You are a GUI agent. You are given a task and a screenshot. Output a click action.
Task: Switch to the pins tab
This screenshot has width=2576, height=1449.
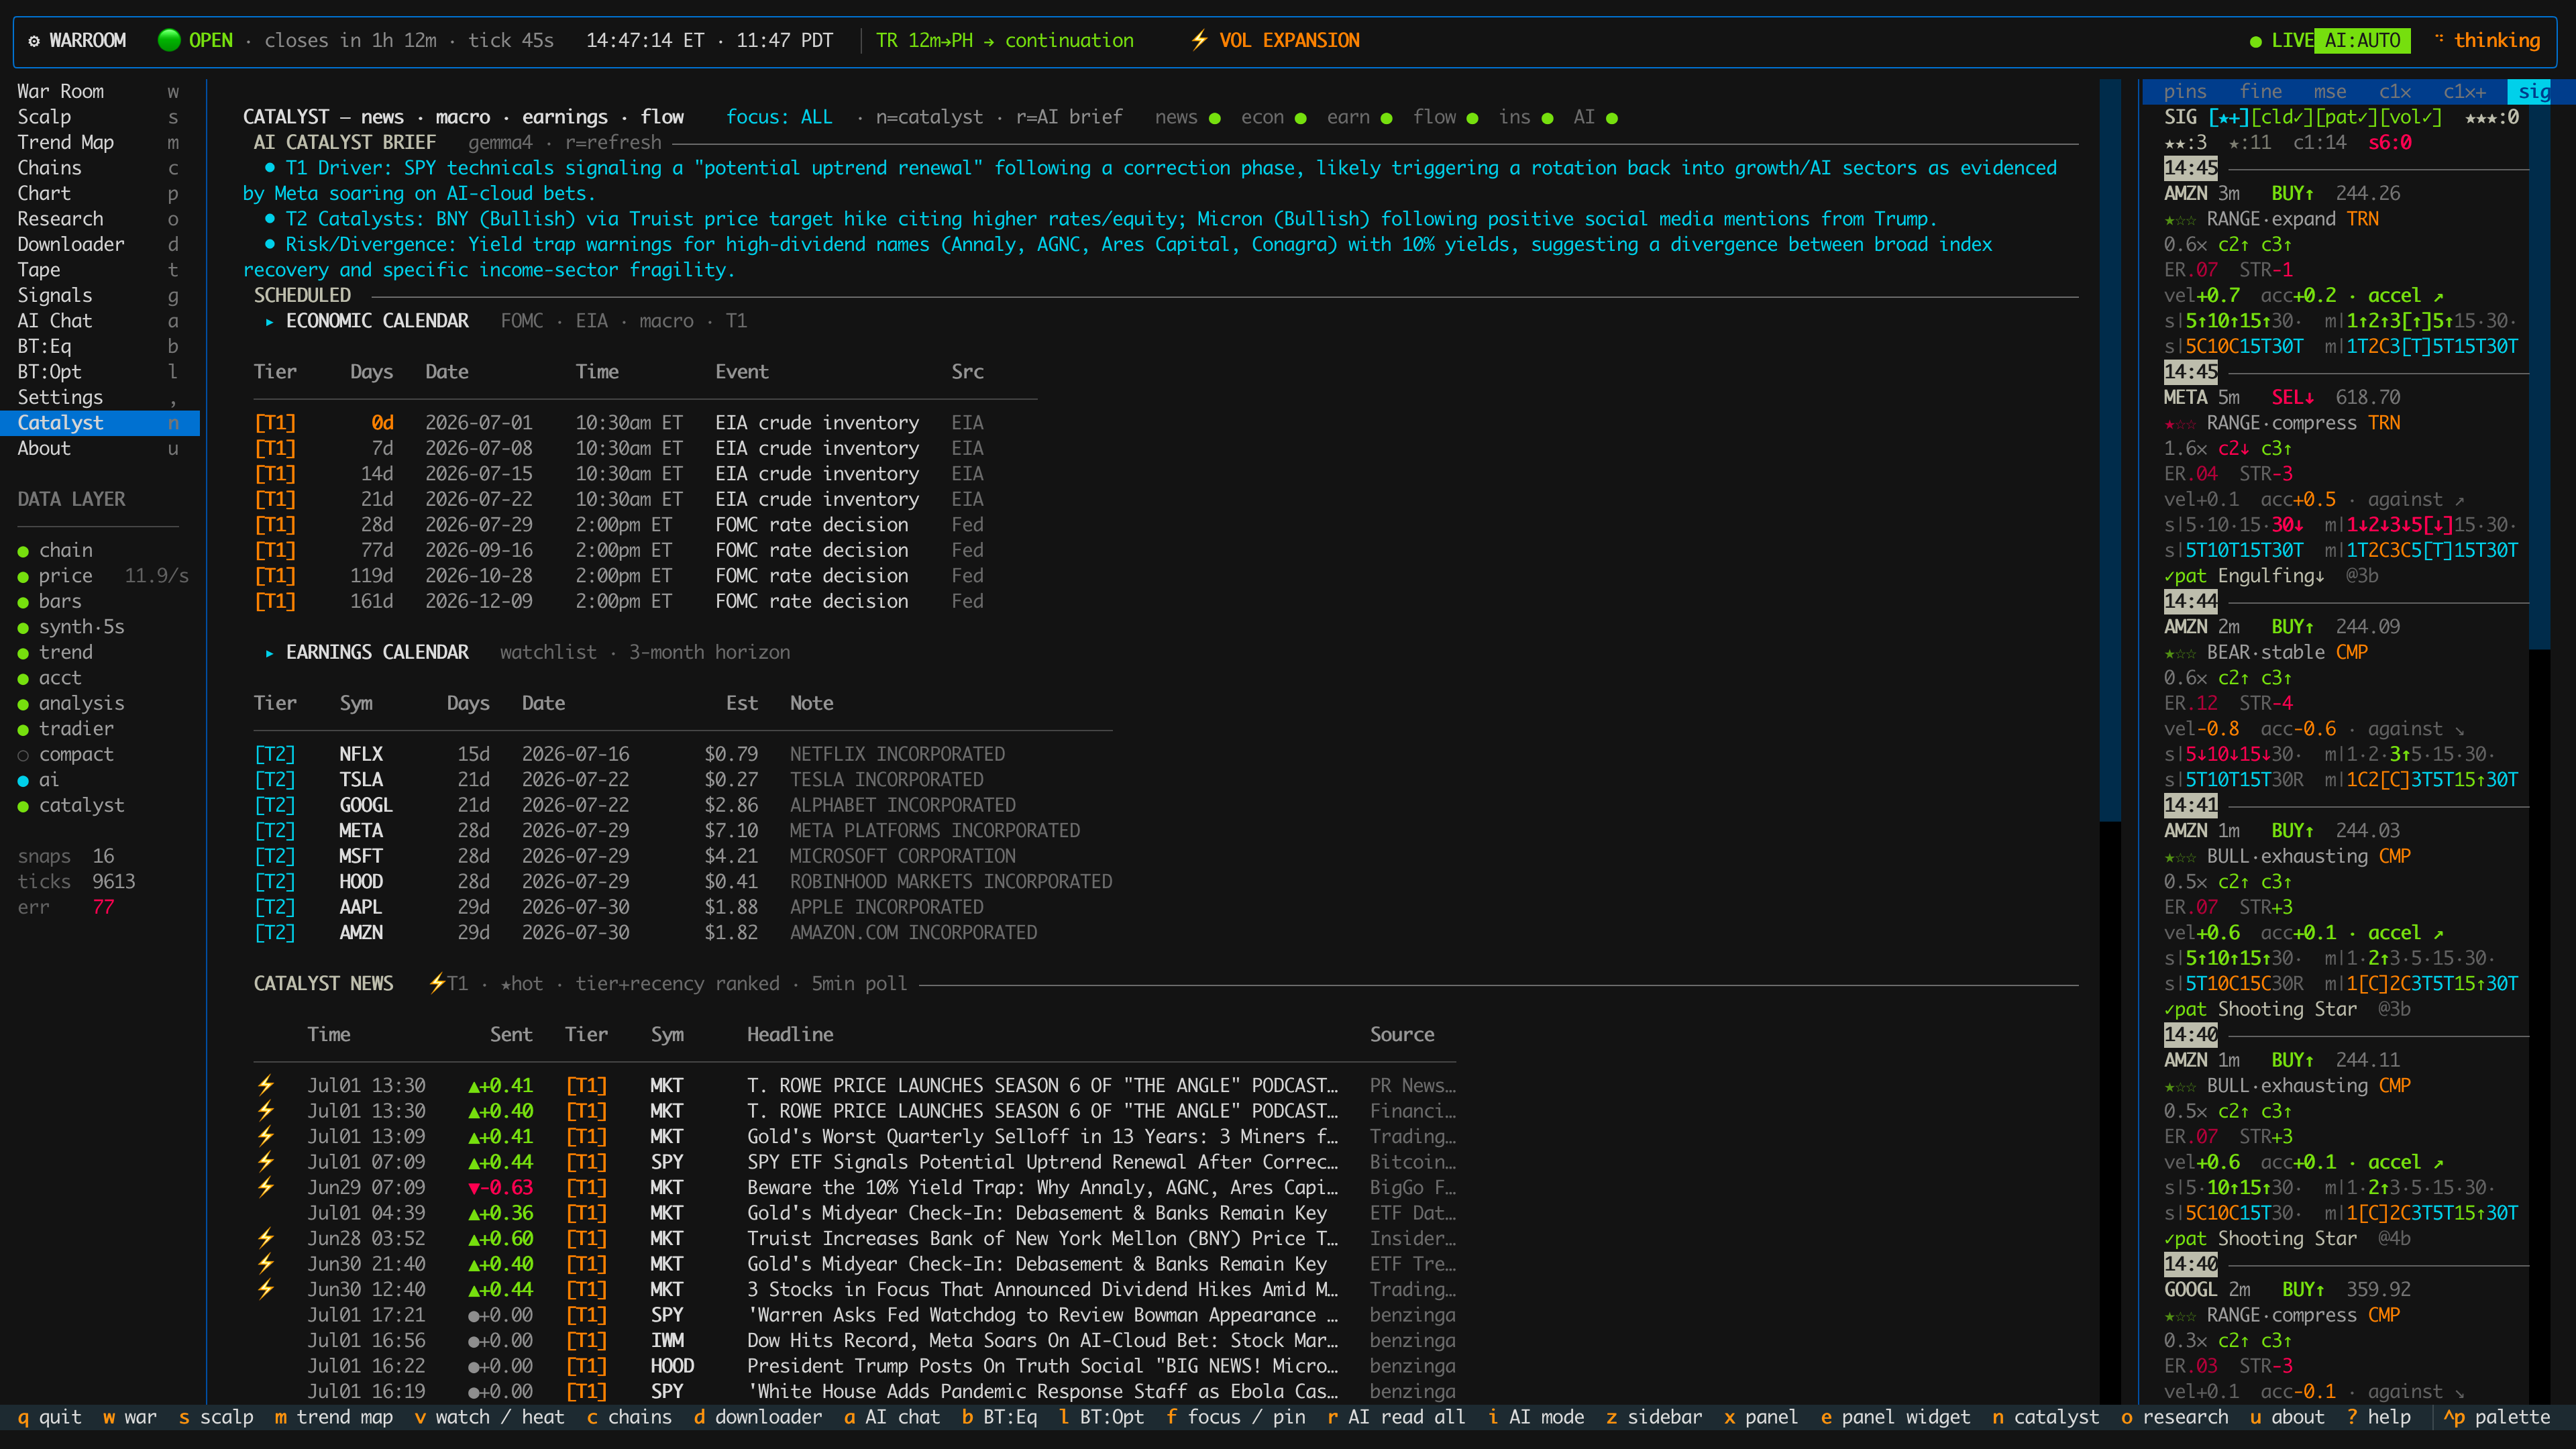2184,92
